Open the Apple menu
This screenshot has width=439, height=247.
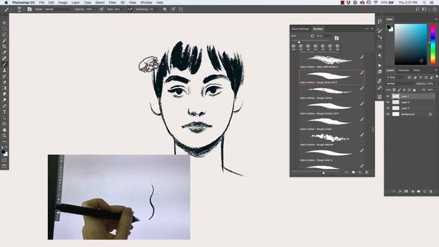point(6,3)
